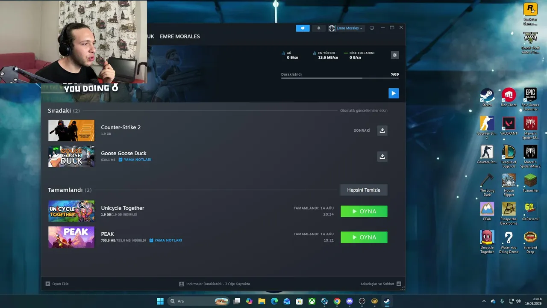547x308 pixels.
Task: Click the system tray microphone icon
Action: tap(502, 301)
